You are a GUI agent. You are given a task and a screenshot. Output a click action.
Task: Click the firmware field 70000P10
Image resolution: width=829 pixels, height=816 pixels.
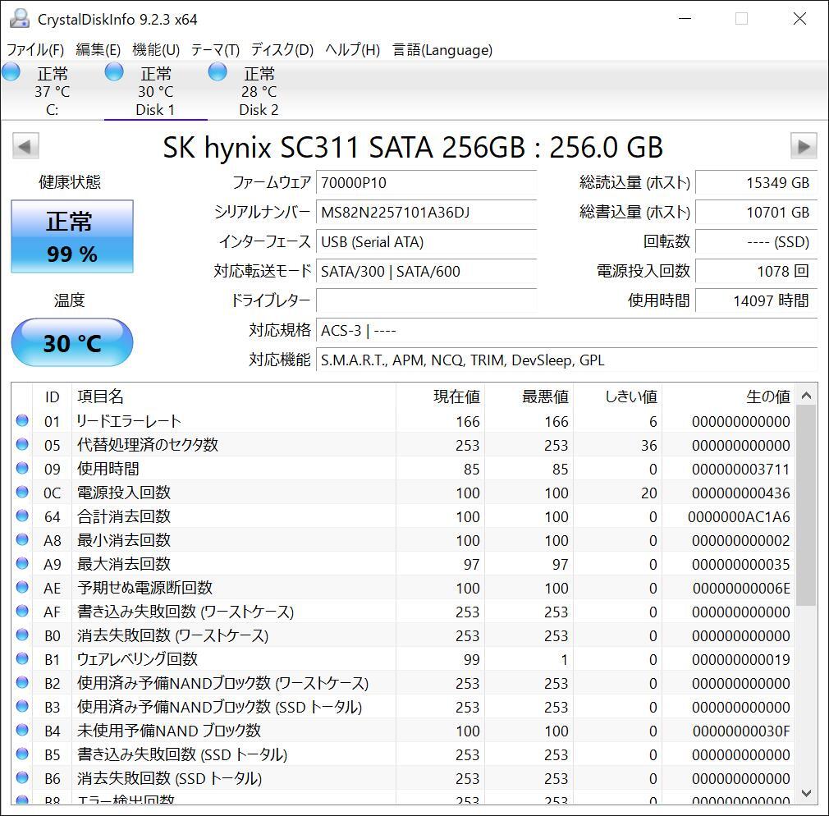coord(426,183)
